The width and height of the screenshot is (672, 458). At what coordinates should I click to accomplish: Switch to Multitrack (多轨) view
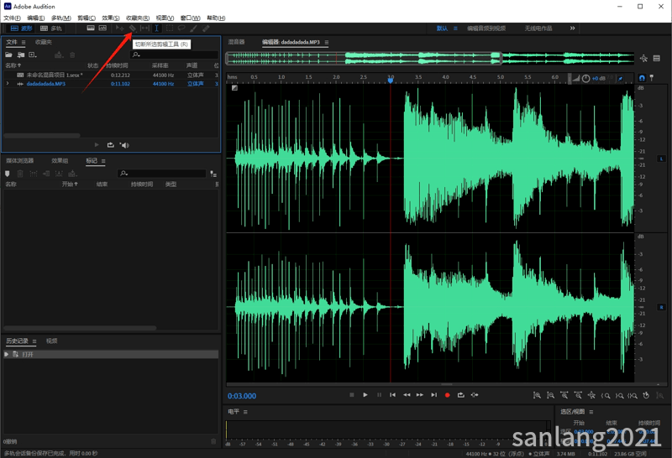[50, 29]
